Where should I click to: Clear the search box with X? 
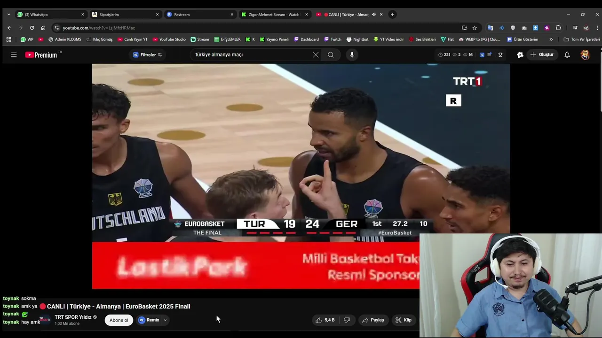tap(316, 55)
